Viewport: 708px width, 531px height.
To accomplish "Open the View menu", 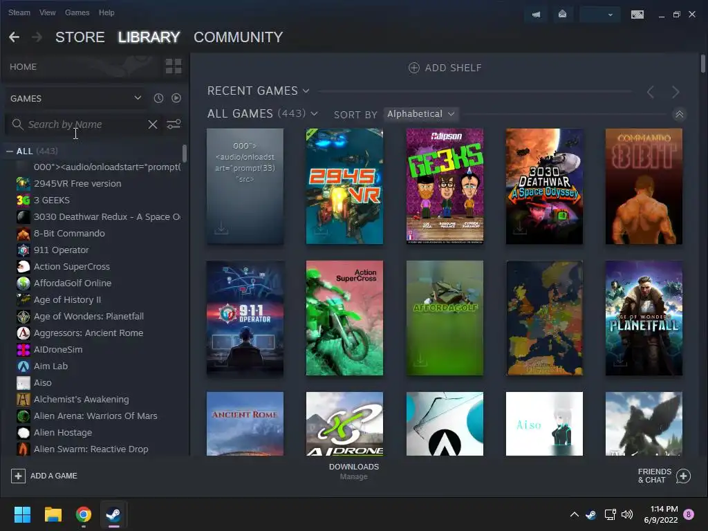I will pos(48,12).
